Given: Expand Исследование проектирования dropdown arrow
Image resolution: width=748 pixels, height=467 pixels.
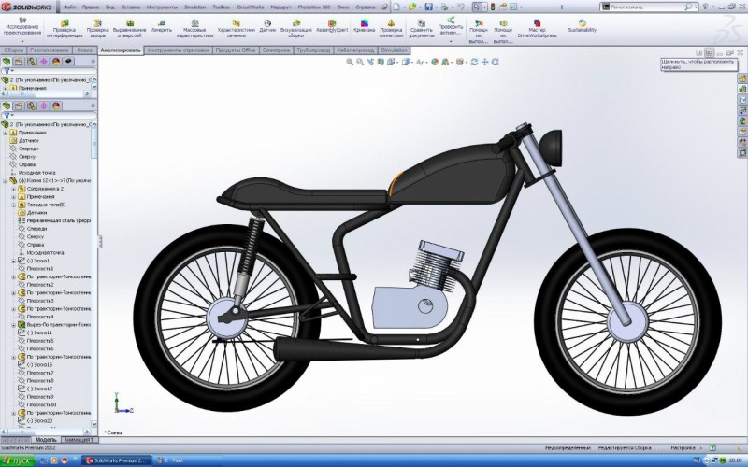Looking at the screenshot, I should pyautogui.click(x=22, y=42).
